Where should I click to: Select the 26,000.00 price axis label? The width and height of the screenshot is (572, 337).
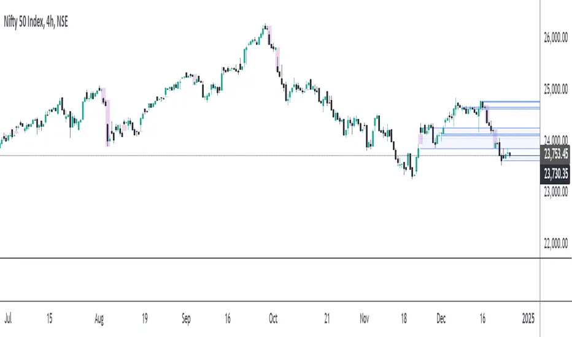556,37
